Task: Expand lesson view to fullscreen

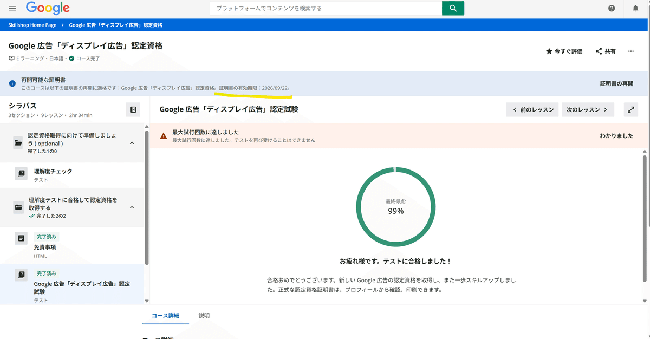Action: click(630, 109)
